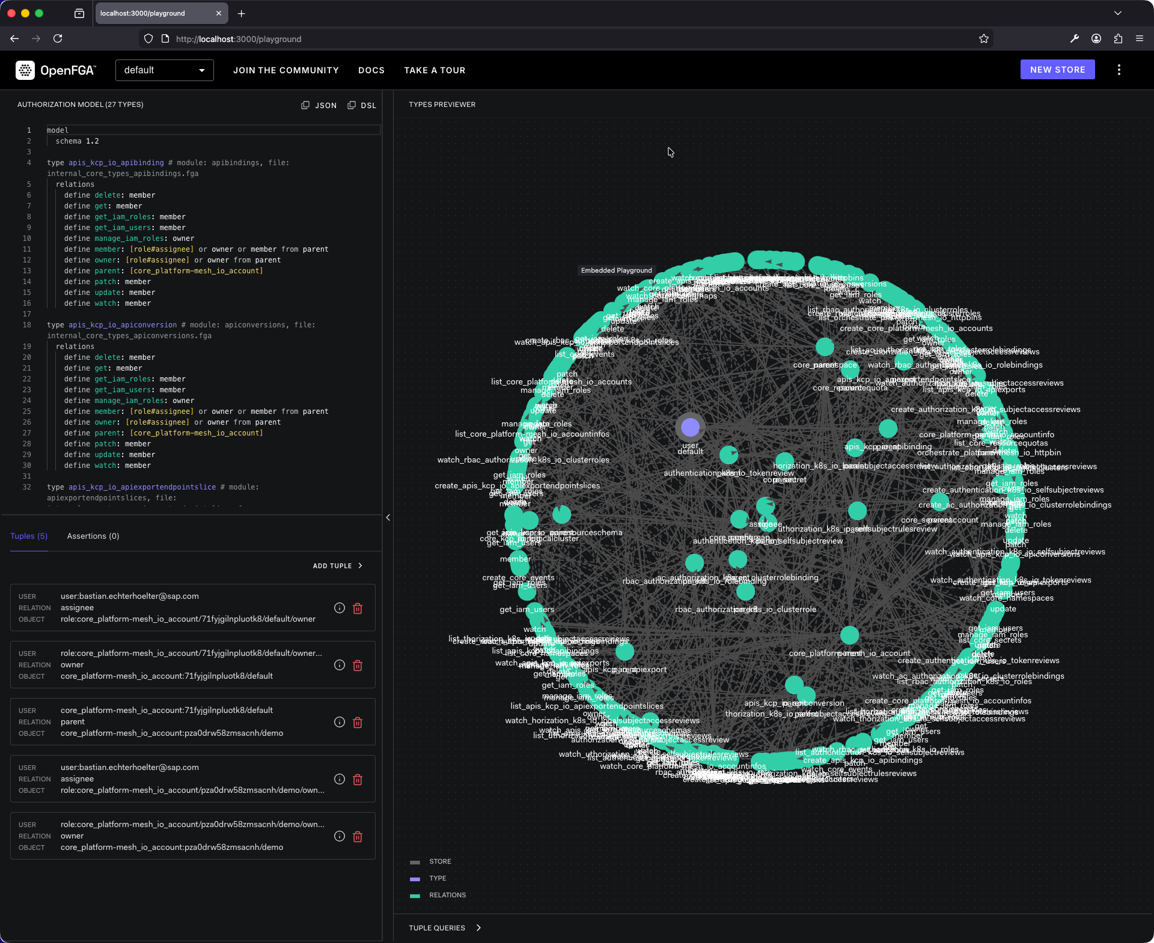Go back in browser history
This screenshot has width=1154, height=943.
tap(14, 38)
